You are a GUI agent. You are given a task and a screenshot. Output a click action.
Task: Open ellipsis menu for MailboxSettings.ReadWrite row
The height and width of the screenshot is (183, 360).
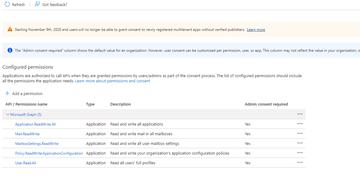(x=300, y=143)
